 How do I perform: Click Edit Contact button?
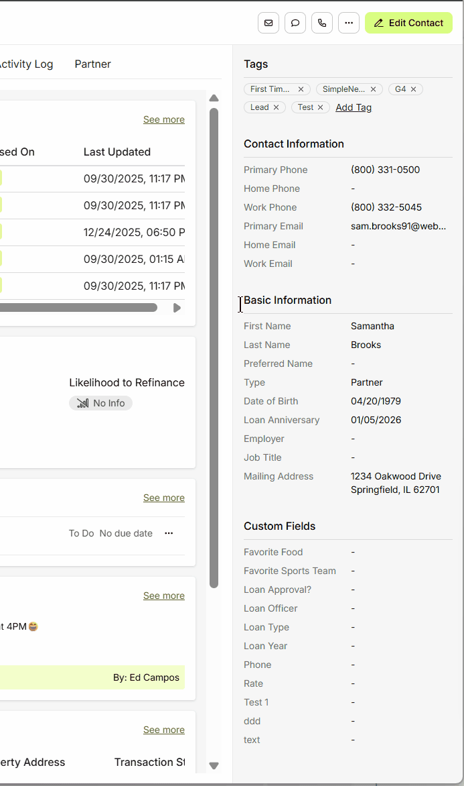(x=408, y=23)
